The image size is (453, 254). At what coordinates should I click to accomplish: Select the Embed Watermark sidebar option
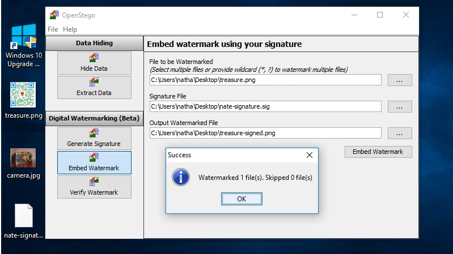94,162
